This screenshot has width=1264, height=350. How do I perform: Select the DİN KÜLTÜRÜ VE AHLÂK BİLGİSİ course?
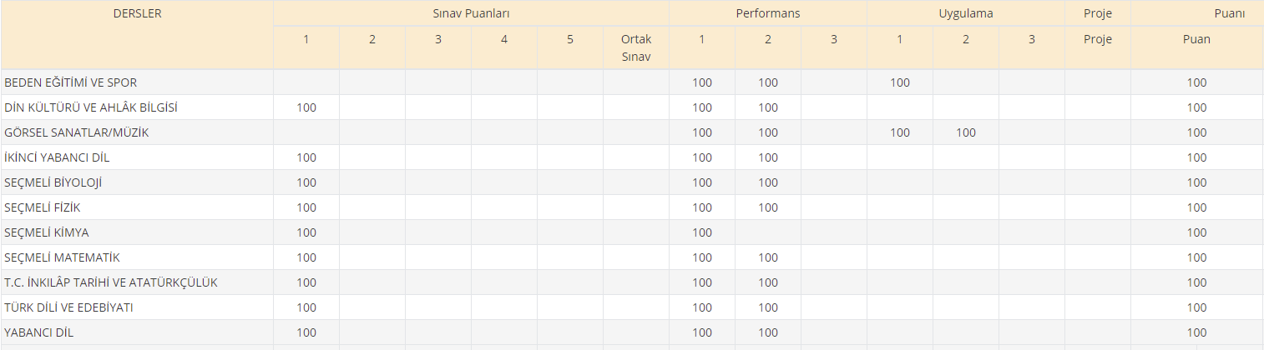(91, 107)
